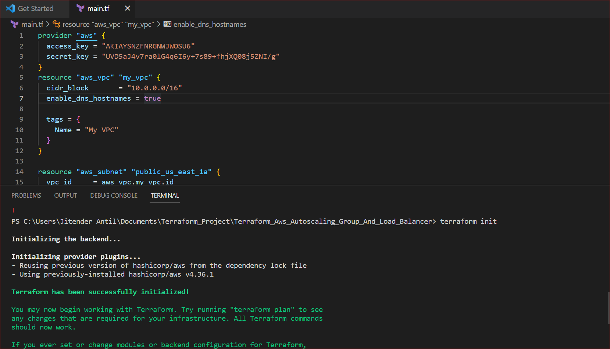Click the Name key on line 10
Image resolution: width=610 pixels, height=349 pixels.
(63, 130)
